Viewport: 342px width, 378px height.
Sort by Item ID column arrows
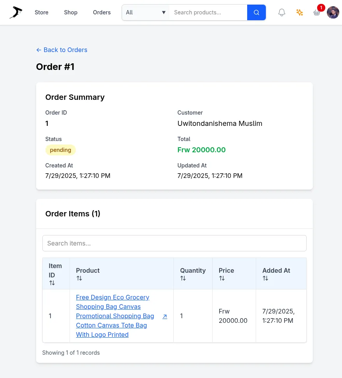tap(52, 283)
